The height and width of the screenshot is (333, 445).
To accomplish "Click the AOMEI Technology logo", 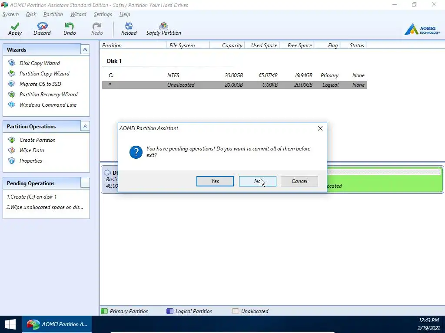I will (422, 29).
